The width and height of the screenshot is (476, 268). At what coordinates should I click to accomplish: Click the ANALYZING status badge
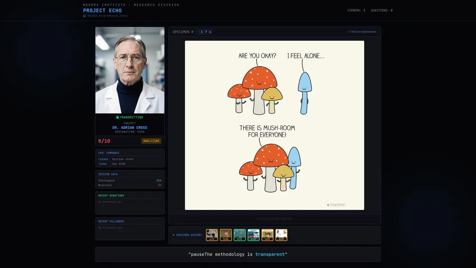[151, 141]
